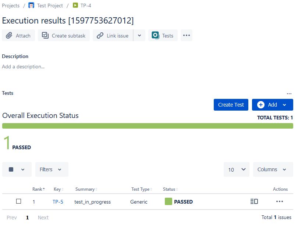298x226 pixels.
Task: Sort the table by Status column
Action: (170, 189)
